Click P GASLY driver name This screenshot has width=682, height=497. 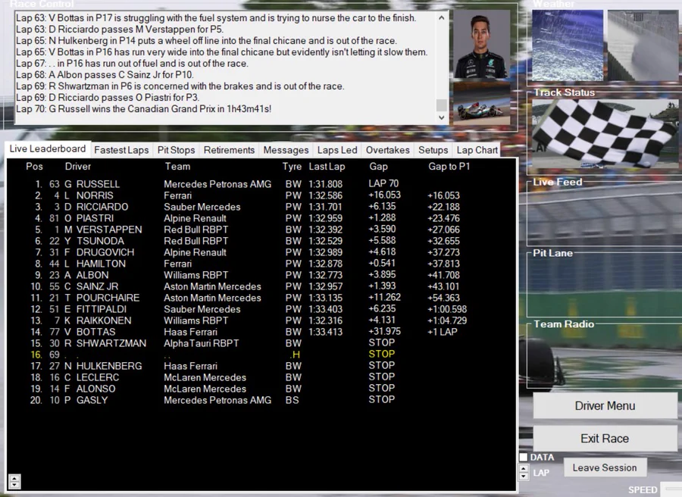click(86, 400)
